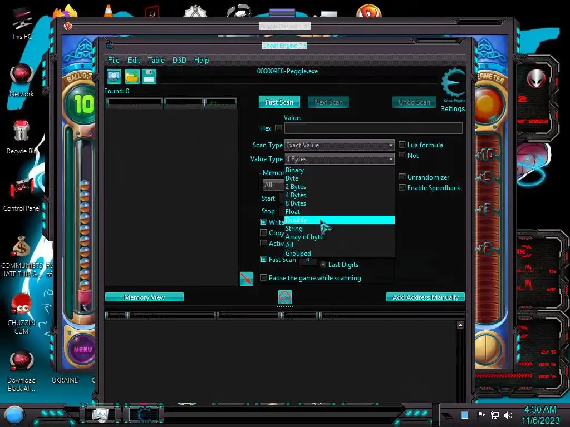The width and height of the screenshot is (570, 427).
Task: Click the Peggle window title icon
Action: pos(67,26)
